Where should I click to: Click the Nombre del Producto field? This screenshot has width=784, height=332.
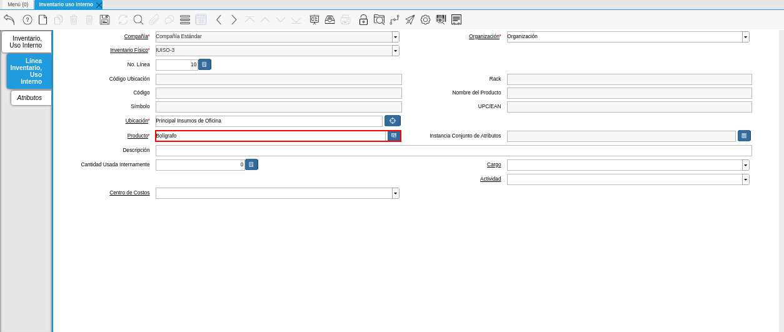[630, 93]
